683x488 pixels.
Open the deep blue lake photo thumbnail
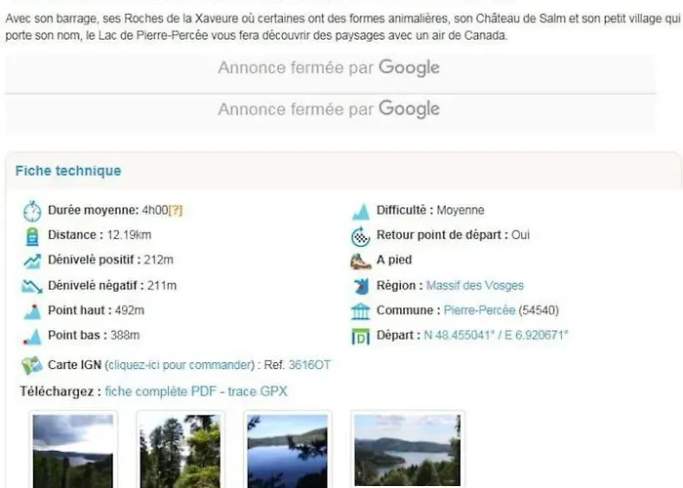click(x=288, y=451)
